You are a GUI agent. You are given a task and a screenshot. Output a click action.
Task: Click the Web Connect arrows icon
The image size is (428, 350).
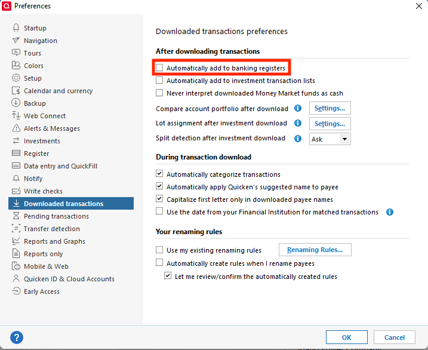click(x=16, y=115)
